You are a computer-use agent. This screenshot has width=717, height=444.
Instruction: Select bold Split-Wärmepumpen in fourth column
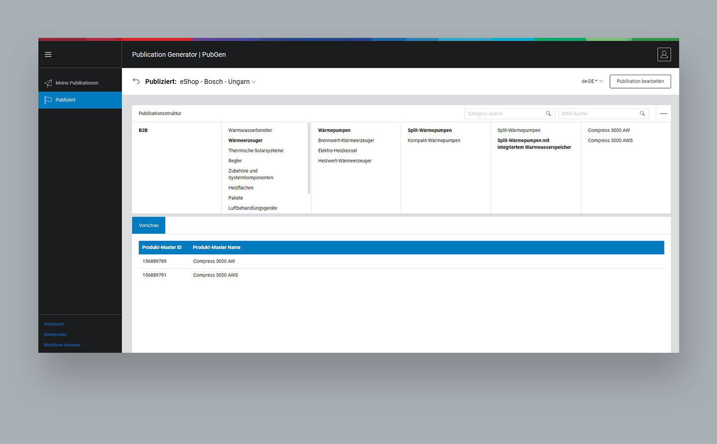430,130
